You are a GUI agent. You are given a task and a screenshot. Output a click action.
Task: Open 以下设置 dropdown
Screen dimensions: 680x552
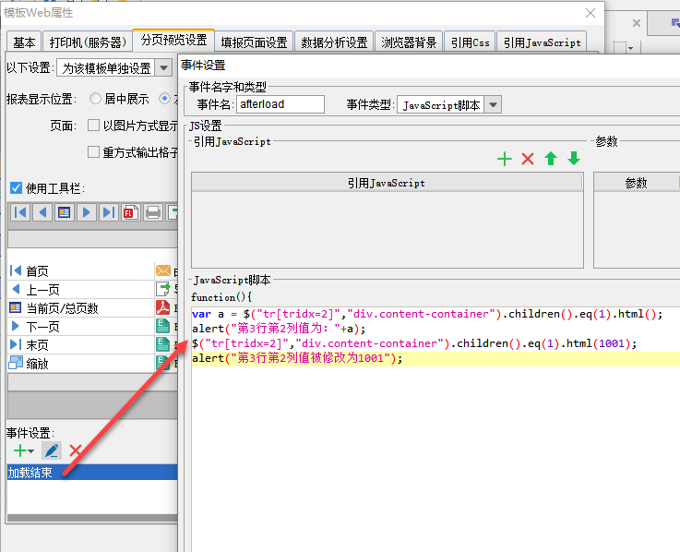click(163, 67)
